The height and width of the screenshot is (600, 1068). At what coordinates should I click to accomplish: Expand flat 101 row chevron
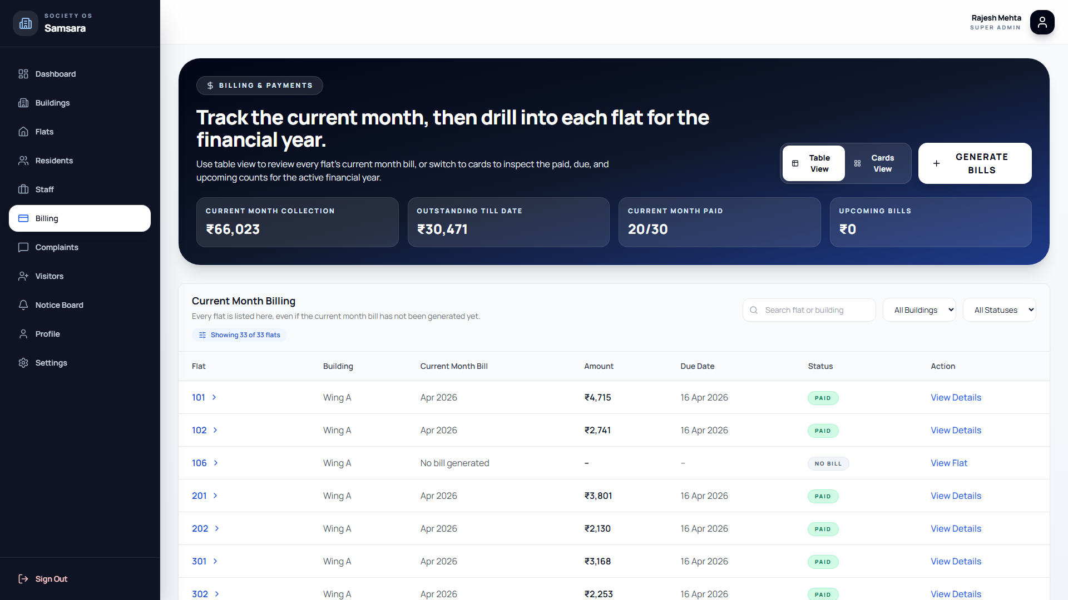pyautogui.click(x=214, y=397)
